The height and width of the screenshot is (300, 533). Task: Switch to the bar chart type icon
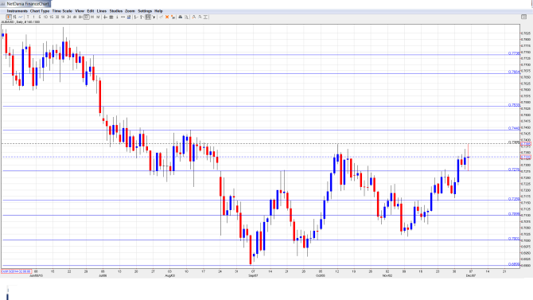14,17
